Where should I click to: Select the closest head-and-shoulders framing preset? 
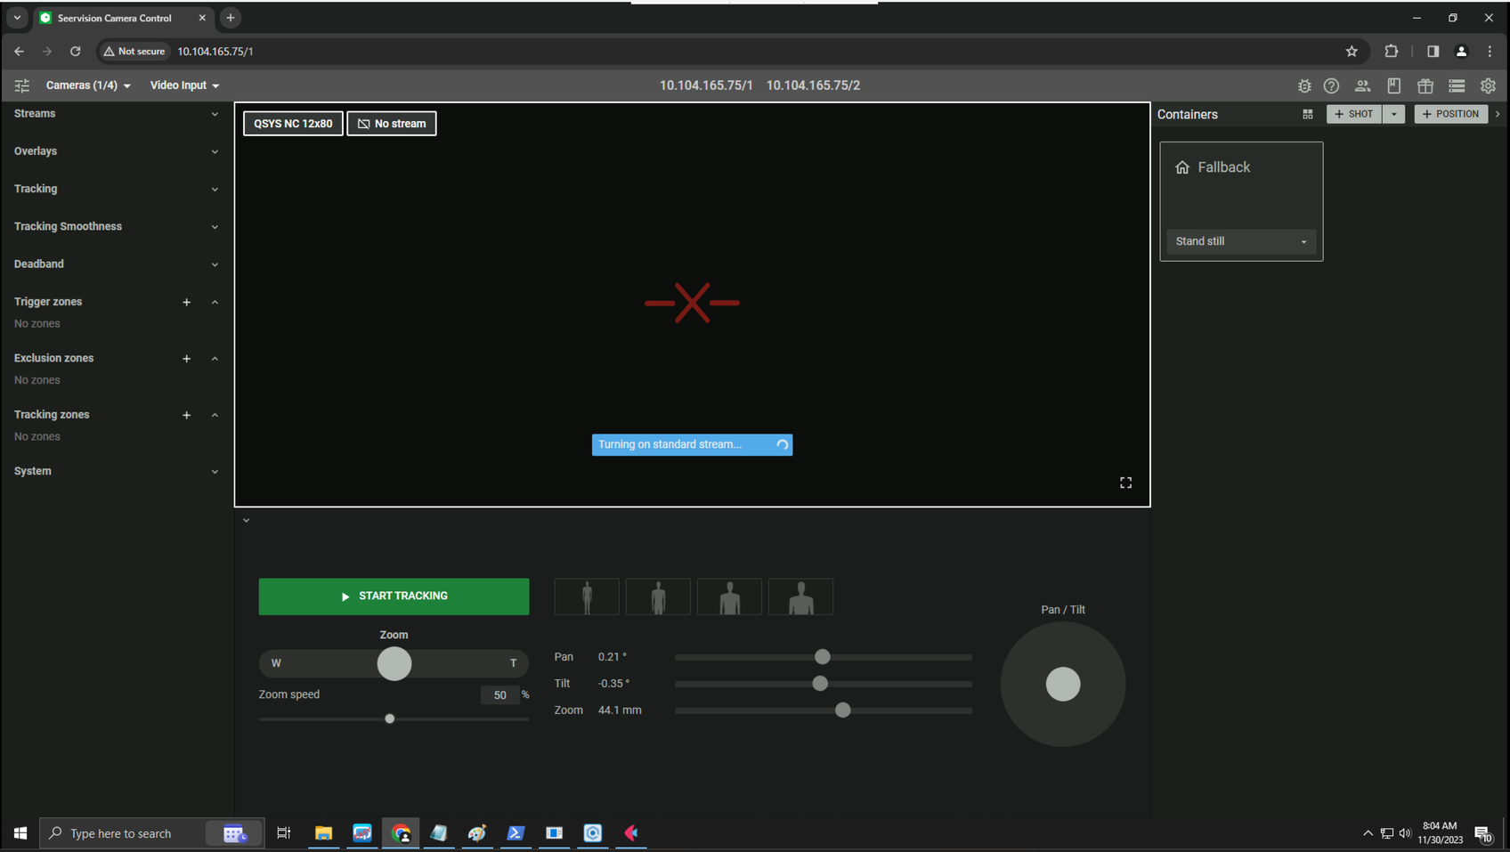click(800, 596)
